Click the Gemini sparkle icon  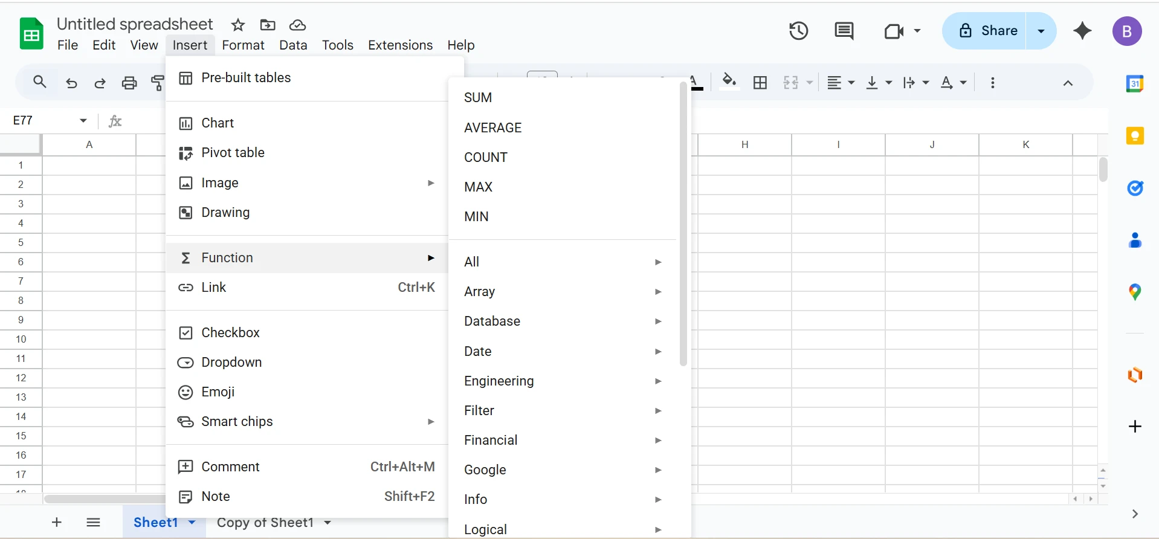tap(1082, 31)
